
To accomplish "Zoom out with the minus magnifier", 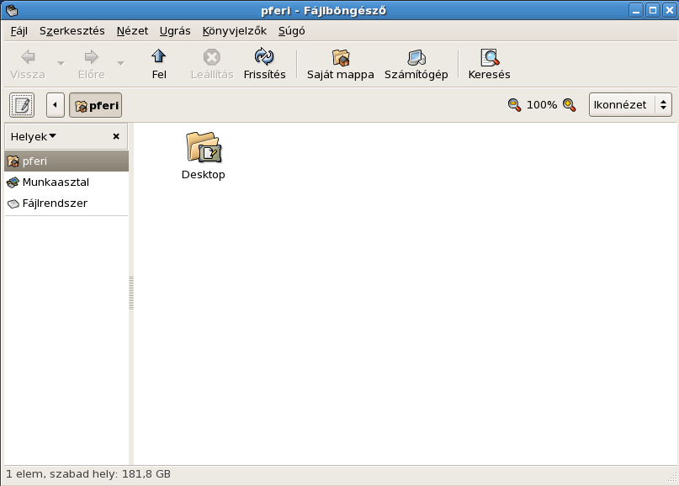I will coord(514,105).
